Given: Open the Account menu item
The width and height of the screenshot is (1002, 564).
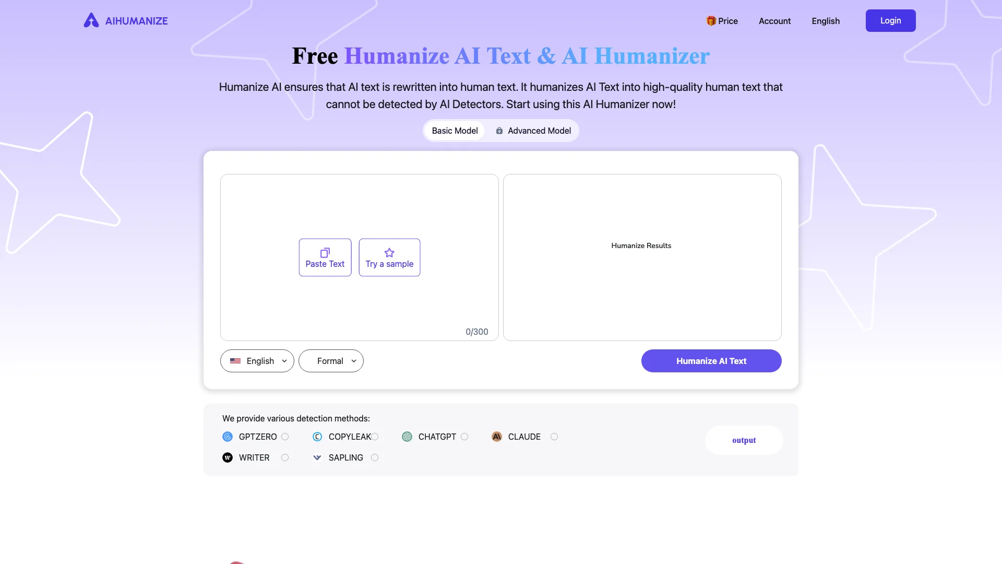Looking at the screenshot, I should tap(775, 21).
